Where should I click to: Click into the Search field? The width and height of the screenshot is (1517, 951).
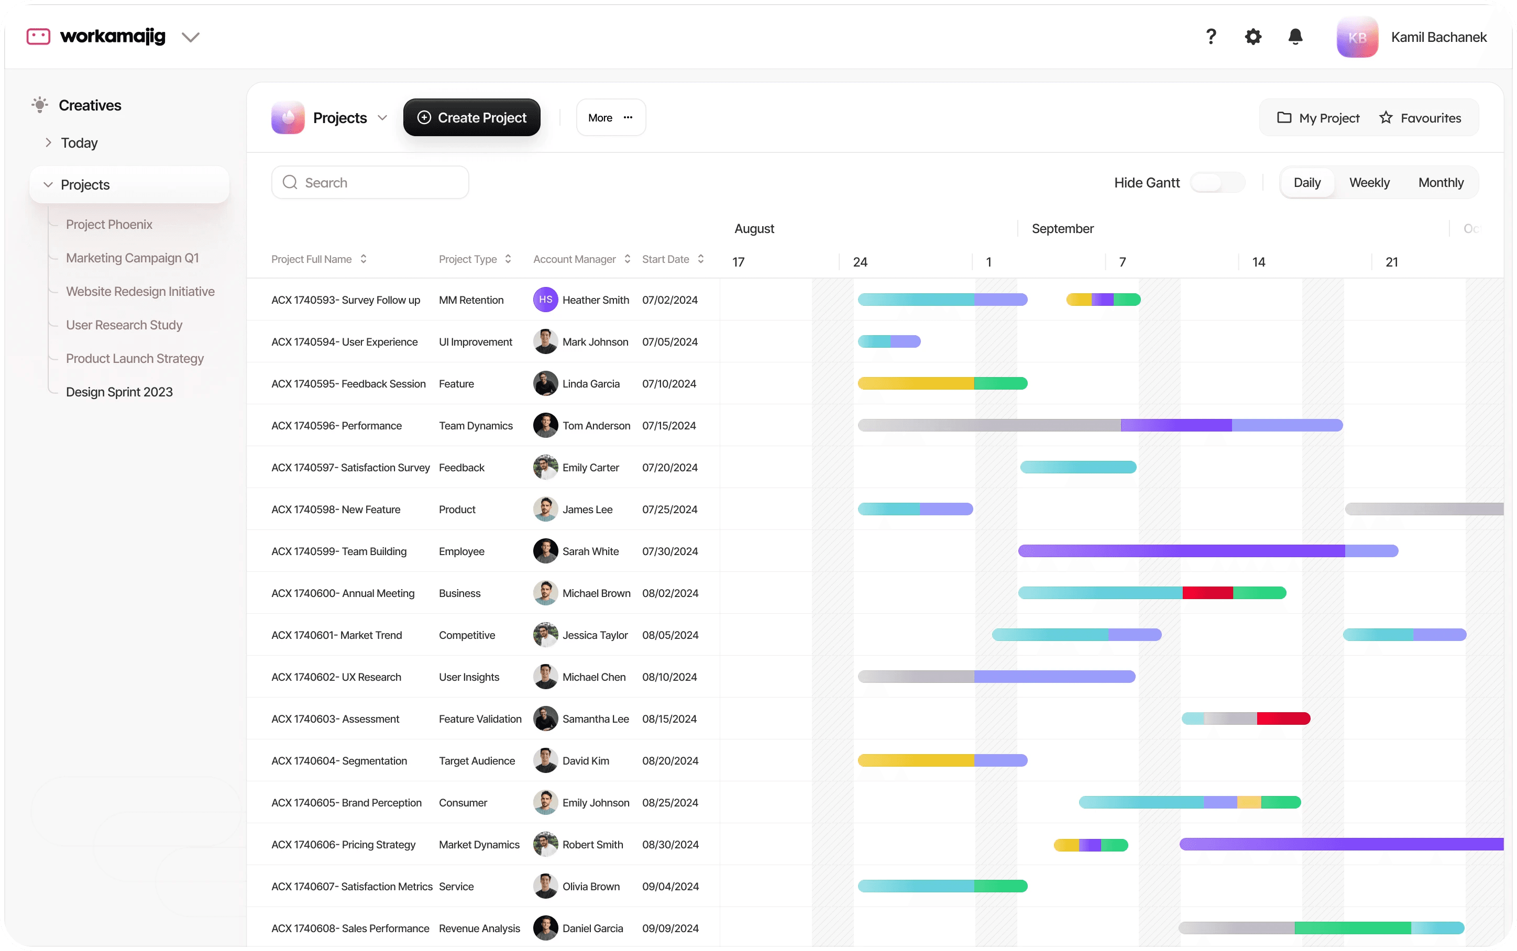coord(370,182)
